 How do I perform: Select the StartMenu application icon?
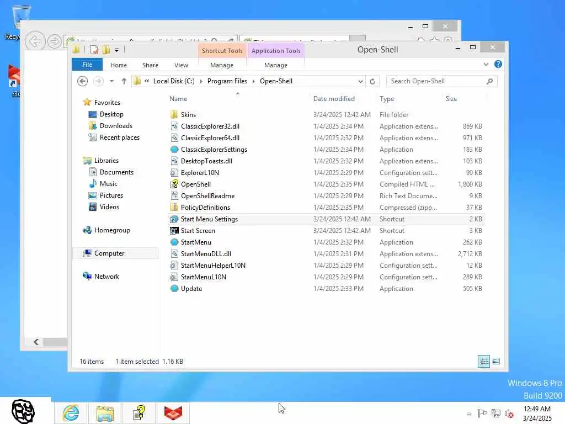pos(174,242)
